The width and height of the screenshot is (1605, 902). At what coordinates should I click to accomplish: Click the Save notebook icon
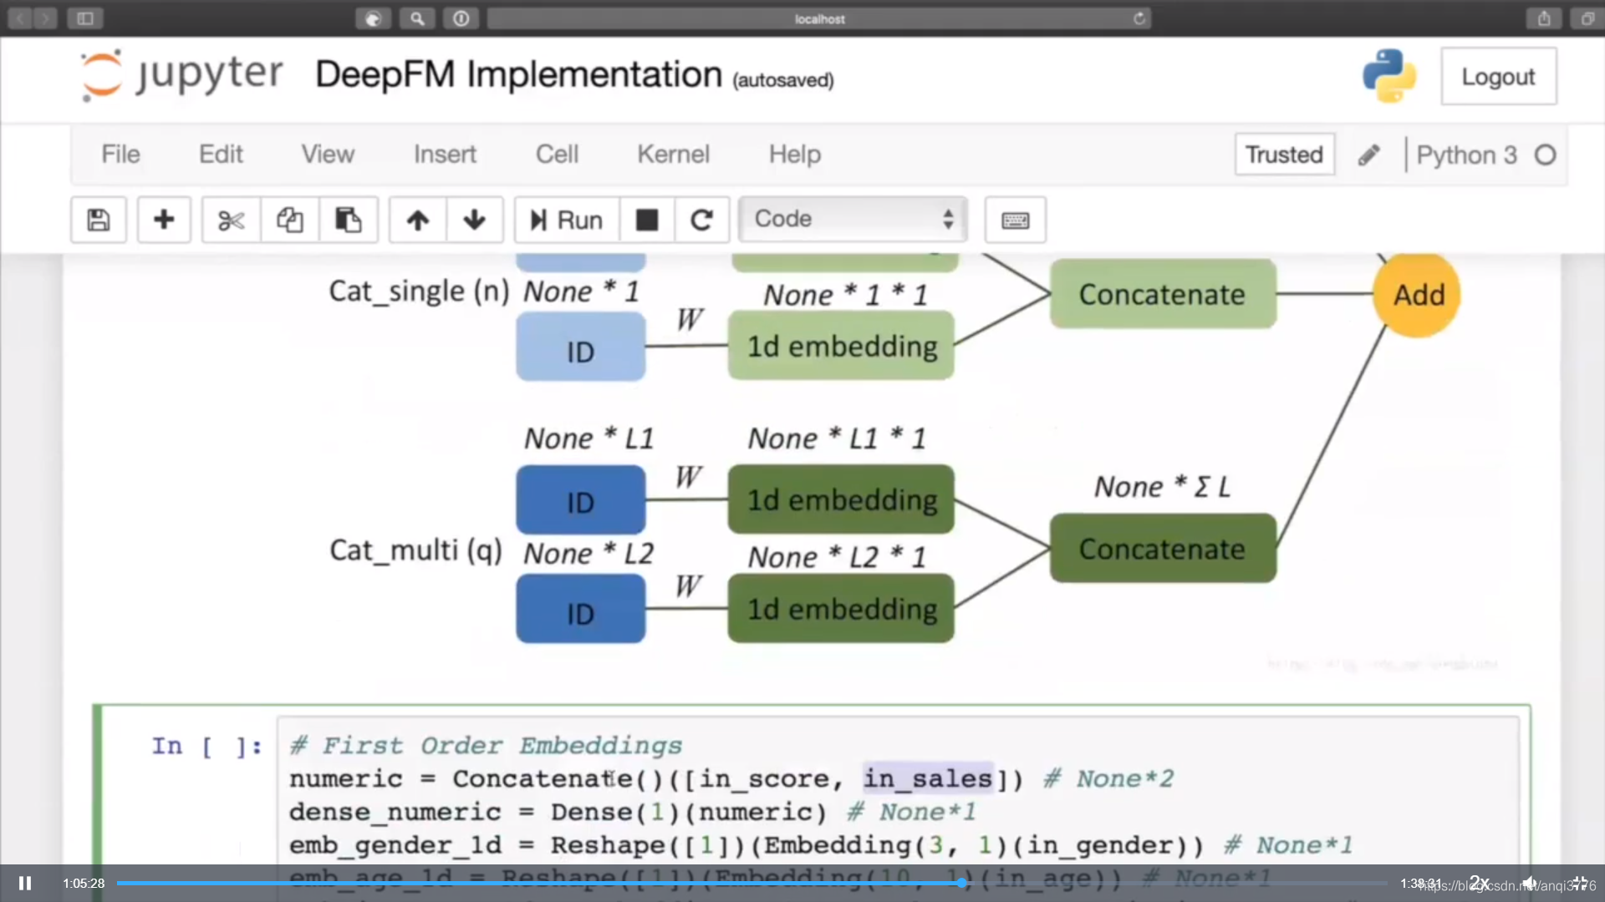(98, 219)
